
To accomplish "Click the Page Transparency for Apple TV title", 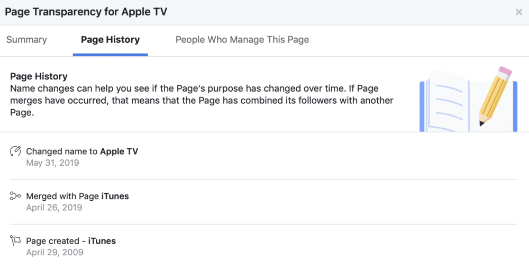I will click(x=86, y=12).
